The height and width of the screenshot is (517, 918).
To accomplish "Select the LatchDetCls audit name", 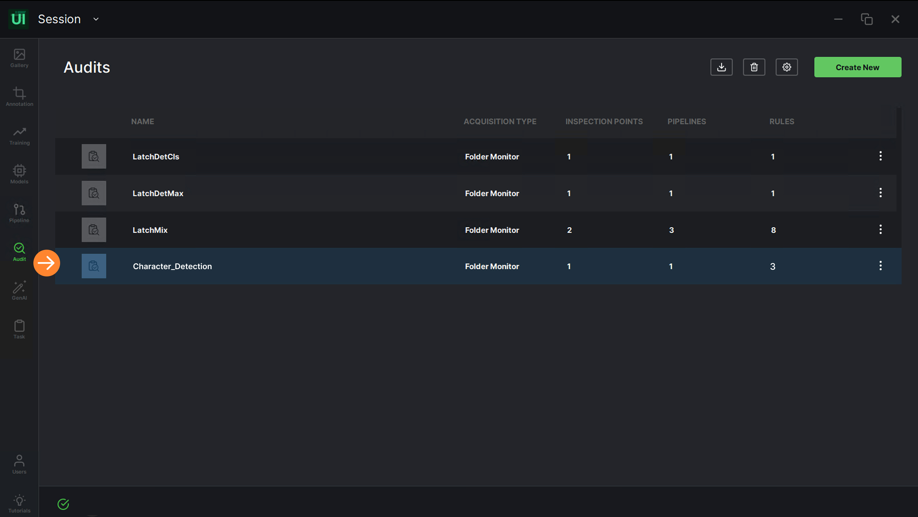I will pyautogui.click(x=156, y=156).
